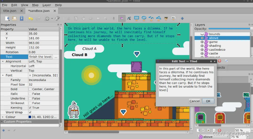Collapse the Custom Properties section

[x=2, y=121]
